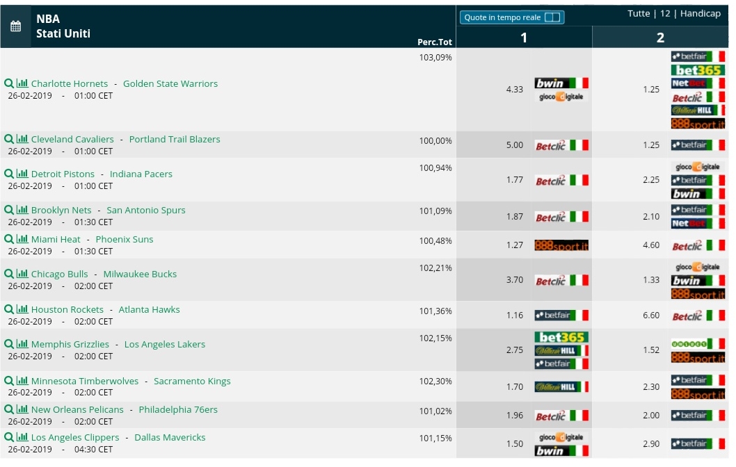This screenshot has height=467, width=736.
Task: Click the Perc.Tot column header
Action: [x=435, y=42]
